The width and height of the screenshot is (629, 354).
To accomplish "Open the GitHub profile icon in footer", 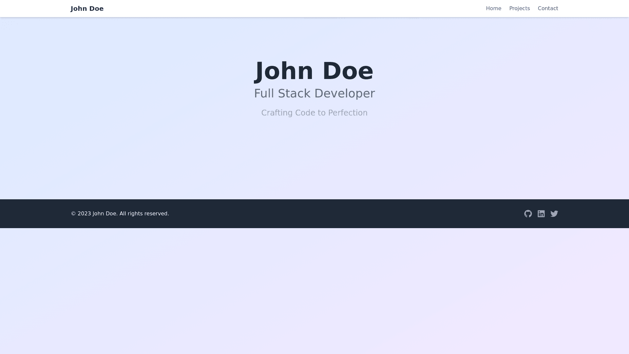I will (528, 214).
